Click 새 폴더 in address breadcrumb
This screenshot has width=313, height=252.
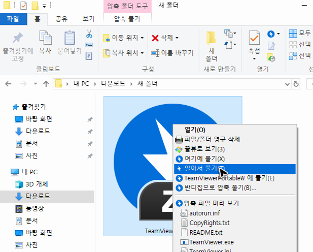coord(147,83)
